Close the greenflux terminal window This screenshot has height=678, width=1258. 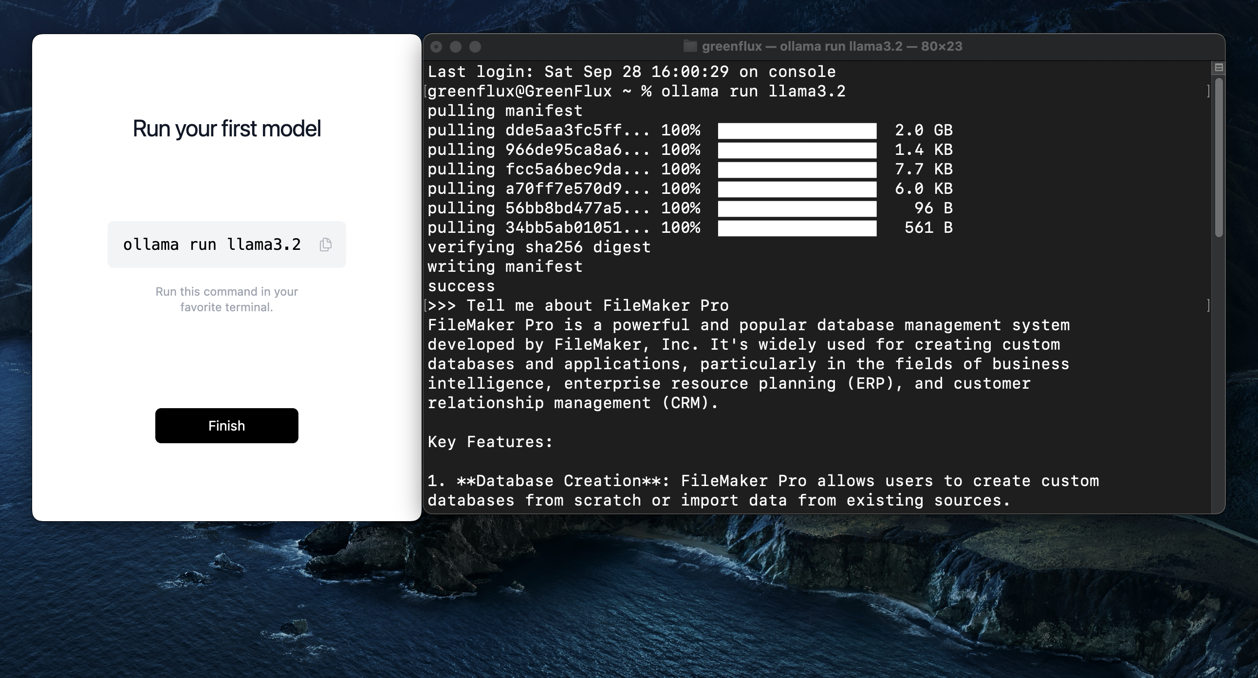[436, 46]
